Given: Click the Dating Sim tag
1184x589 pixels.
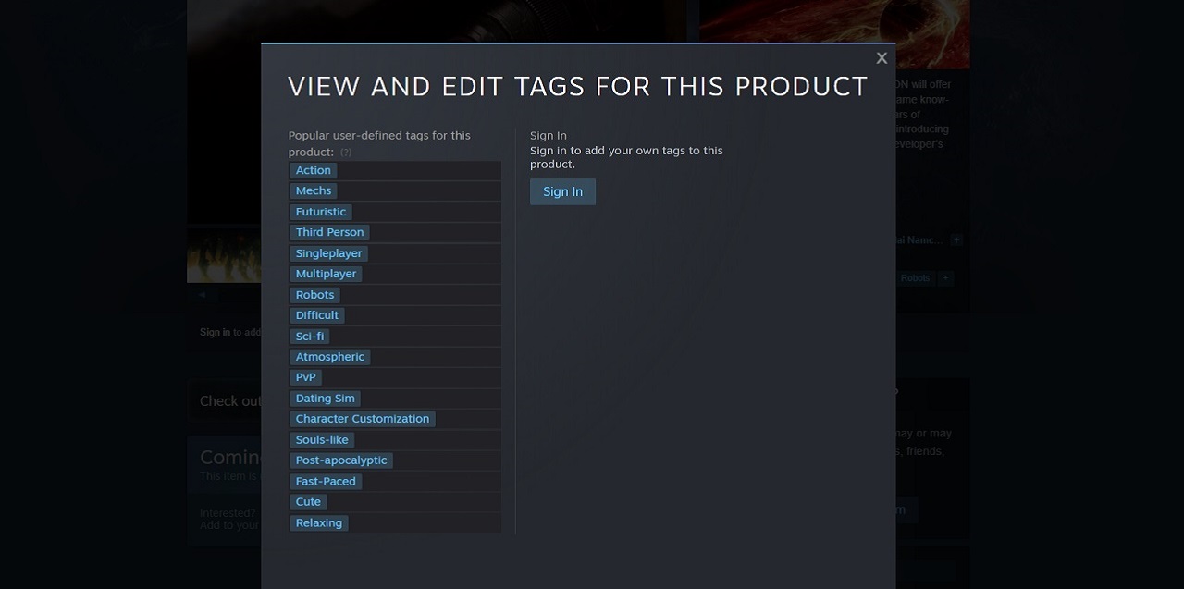Looking at the screenshot, I should click(x=325, y=399).
